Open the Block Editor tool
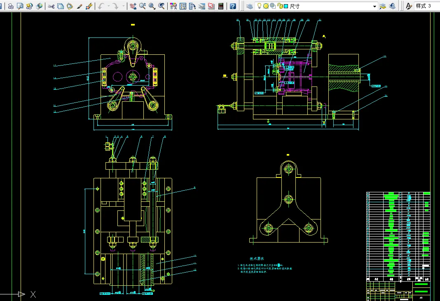The height and width of the screenshot is (301, 440). tap(89, 6)
